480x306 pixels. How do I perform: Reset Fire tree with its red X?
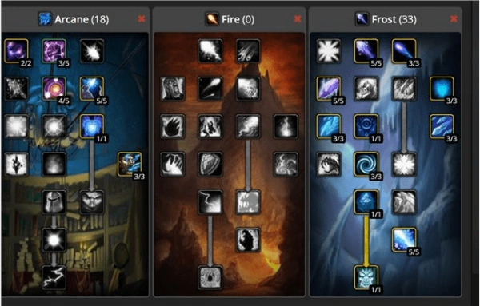click(298, 19)
